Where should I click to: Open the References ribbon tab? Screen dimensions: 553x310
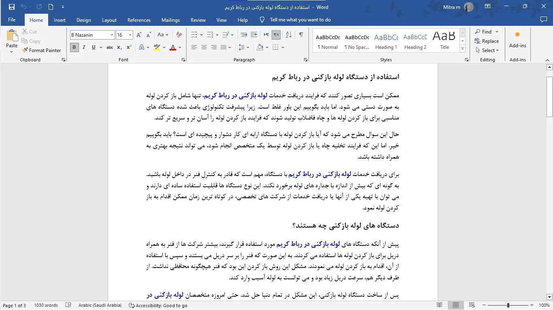pyautogui.click(x=139, y=20)
